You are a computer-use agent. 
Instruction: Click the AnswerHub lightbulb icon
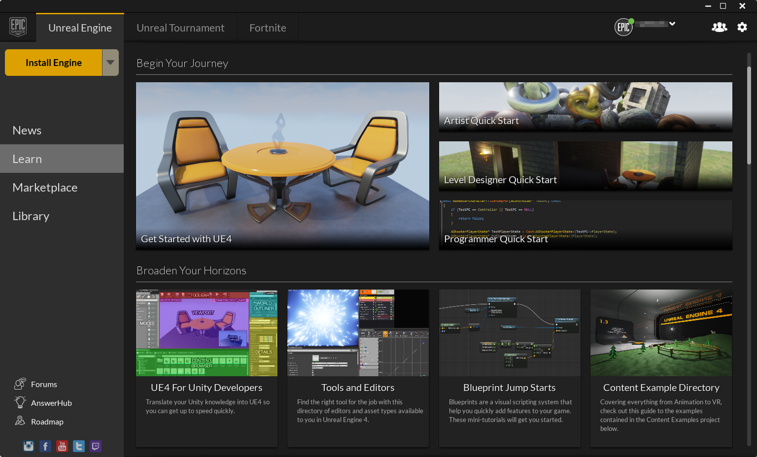20,402
